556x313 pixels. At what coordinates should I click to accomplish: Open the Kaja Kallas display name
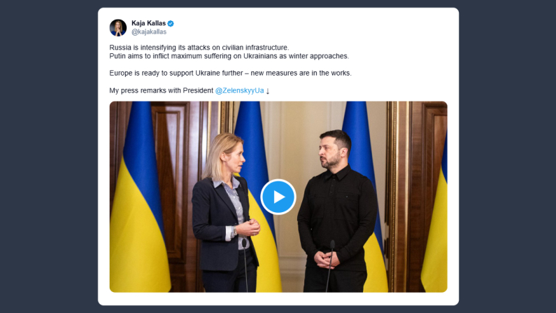pyautogui.click(x=148, y=23)
